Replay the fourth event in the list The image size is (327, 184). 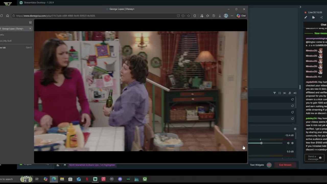[293, 119]
